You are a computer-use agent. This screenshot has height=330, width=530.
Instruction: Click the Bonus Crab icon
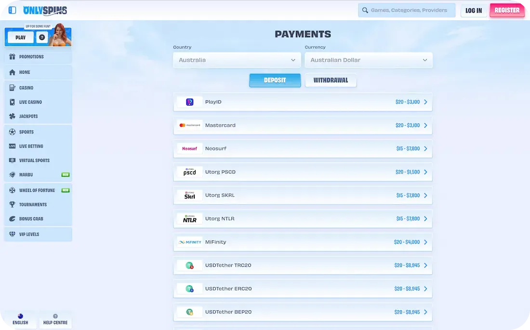[12, 218]
